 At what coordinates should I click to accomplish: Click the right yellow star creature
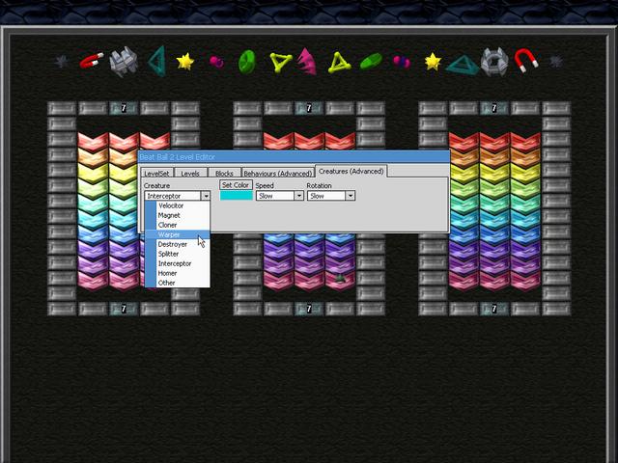[x=433, y=62]
